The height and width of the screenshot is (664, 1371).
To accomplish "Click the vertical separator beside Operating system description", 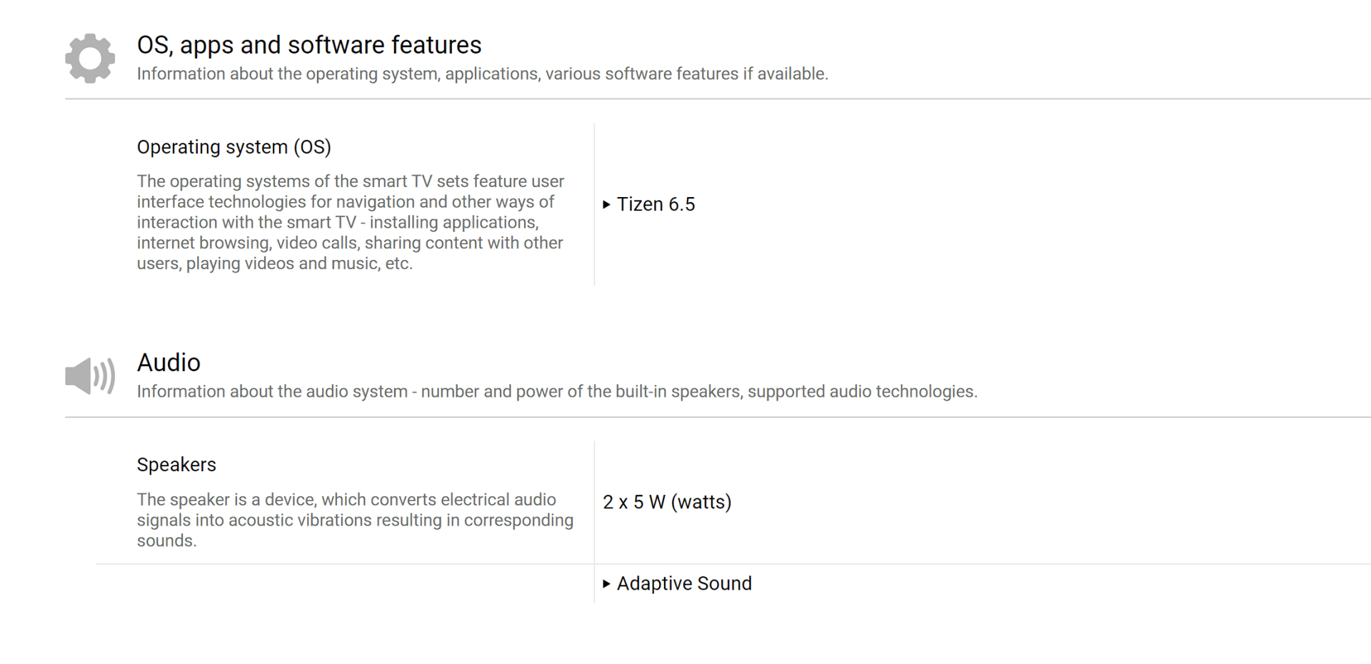I will [594, 205].
